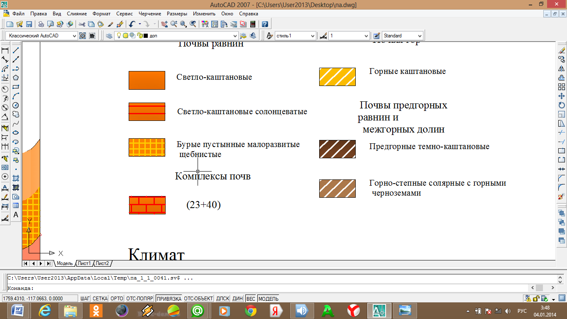Select the Erase tool

click(x=562, y=50)
